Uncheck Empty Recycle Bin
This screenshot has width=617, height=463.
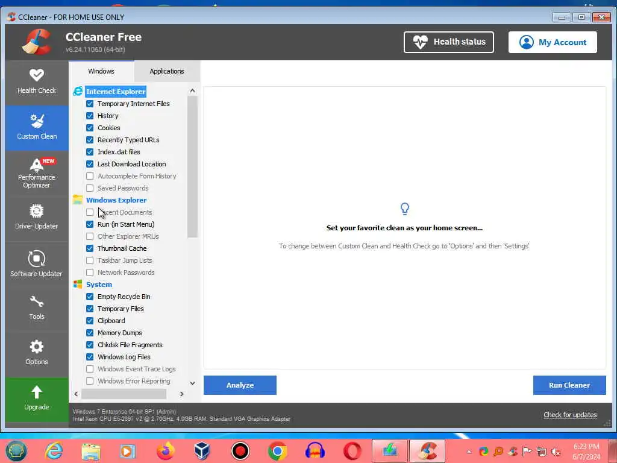tap(90, 297)
